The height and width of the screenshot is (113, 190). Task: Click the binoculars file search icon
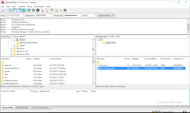[65, 10]
